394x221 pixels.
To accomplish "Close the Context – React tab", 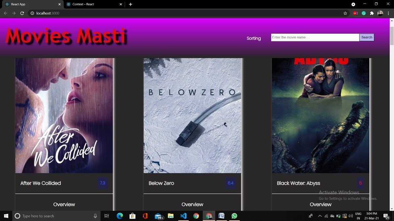I will (x=120, y=4).
